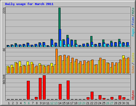Click the green weekend day '12' label
The image size is (136, 106).
click(52, 103)
